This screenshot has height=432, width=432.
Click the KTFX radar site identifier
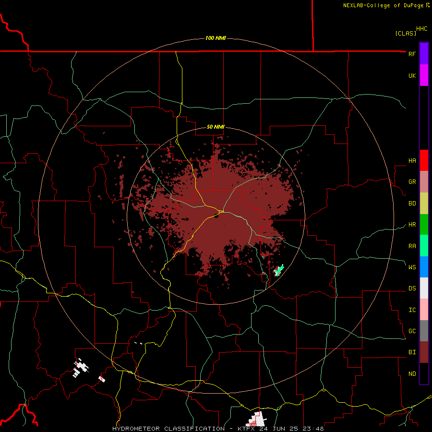point(246,429)
